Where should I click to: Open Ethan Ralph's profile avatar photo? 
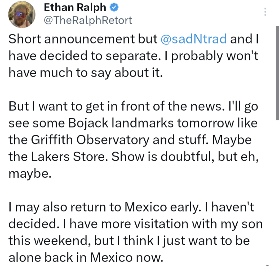(x=22, y=15)
